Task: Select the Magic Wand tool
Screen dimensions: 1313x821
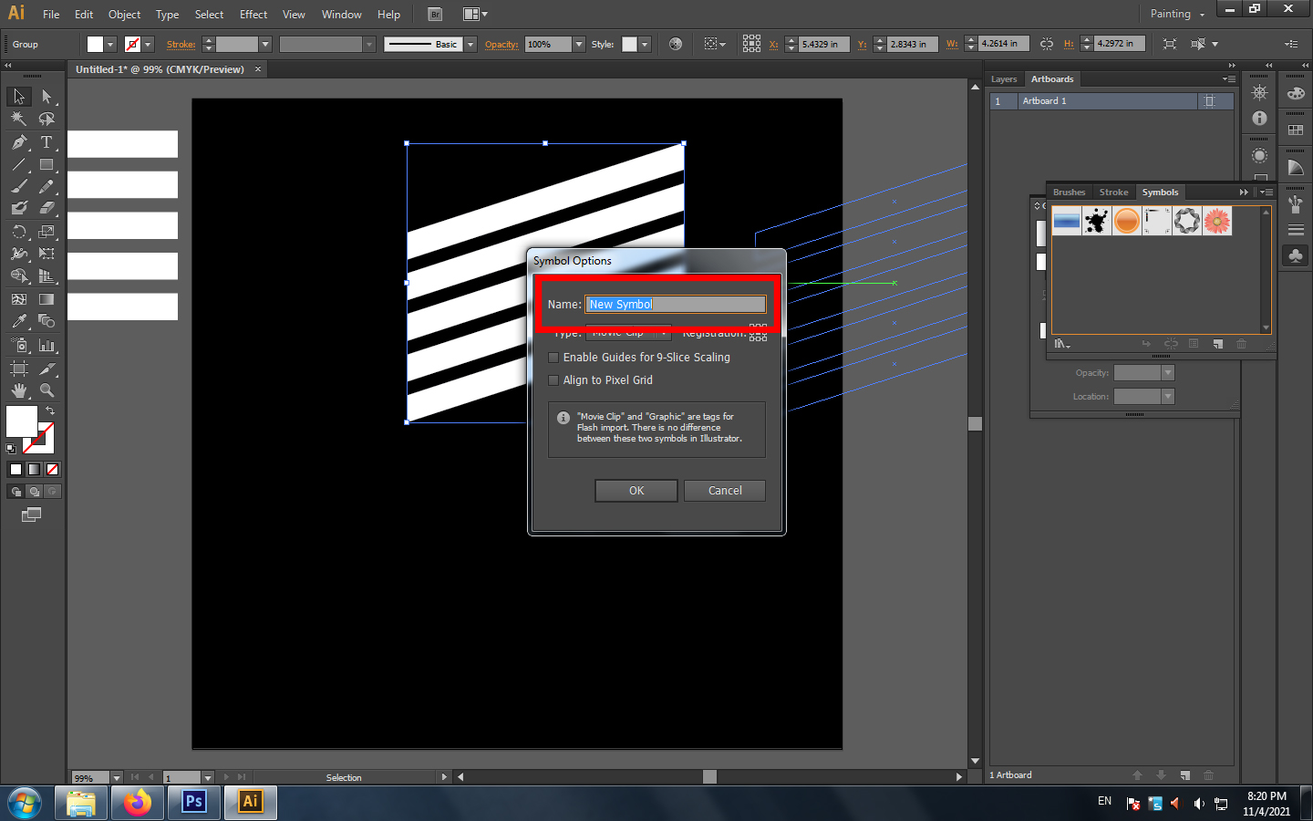Action: (x=19, y=119)
